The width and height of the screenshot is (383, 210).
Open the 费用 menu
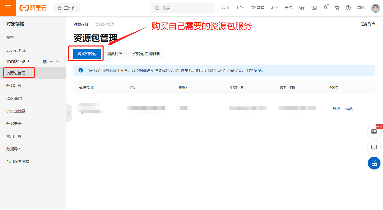[225, 8]
